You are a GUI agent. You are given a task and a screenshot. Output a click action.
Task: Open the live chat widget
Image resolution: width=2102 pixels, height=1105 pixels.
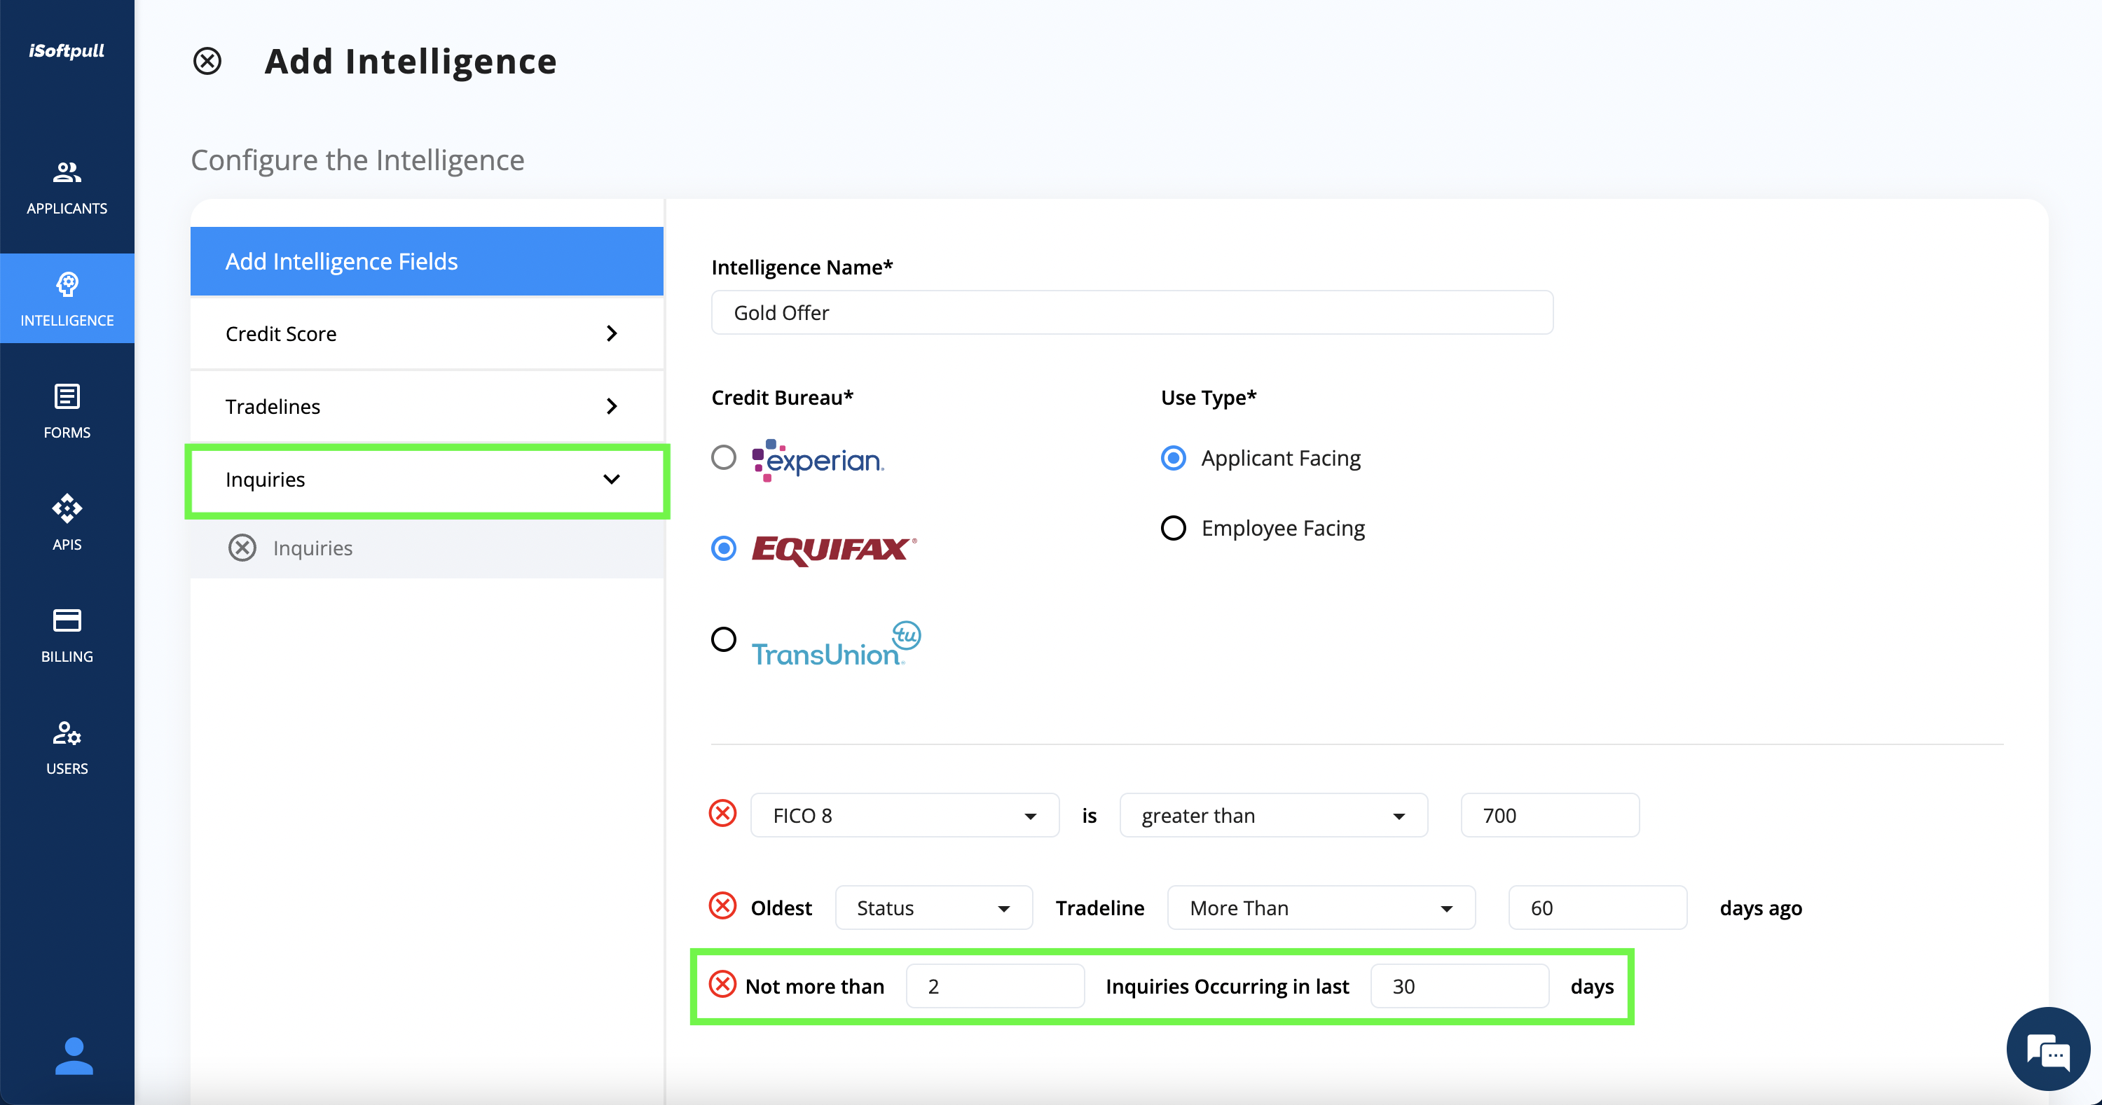tap(2048, 1050)
